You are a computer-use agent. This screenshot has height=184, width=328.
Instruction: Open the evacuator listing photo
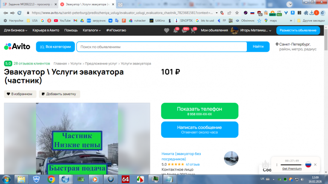(77, 138)
